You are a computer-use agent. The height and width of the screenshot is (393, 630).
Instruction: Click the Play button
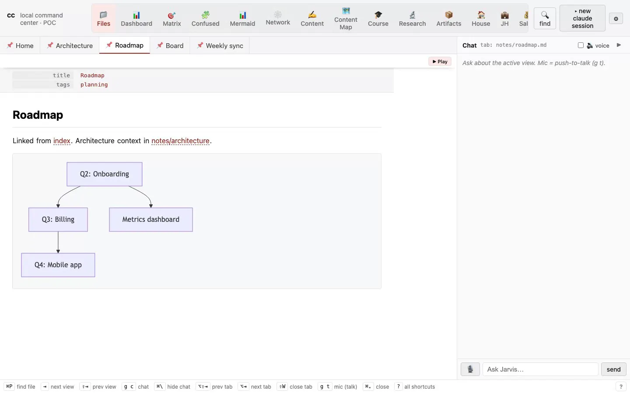[440, 62]
